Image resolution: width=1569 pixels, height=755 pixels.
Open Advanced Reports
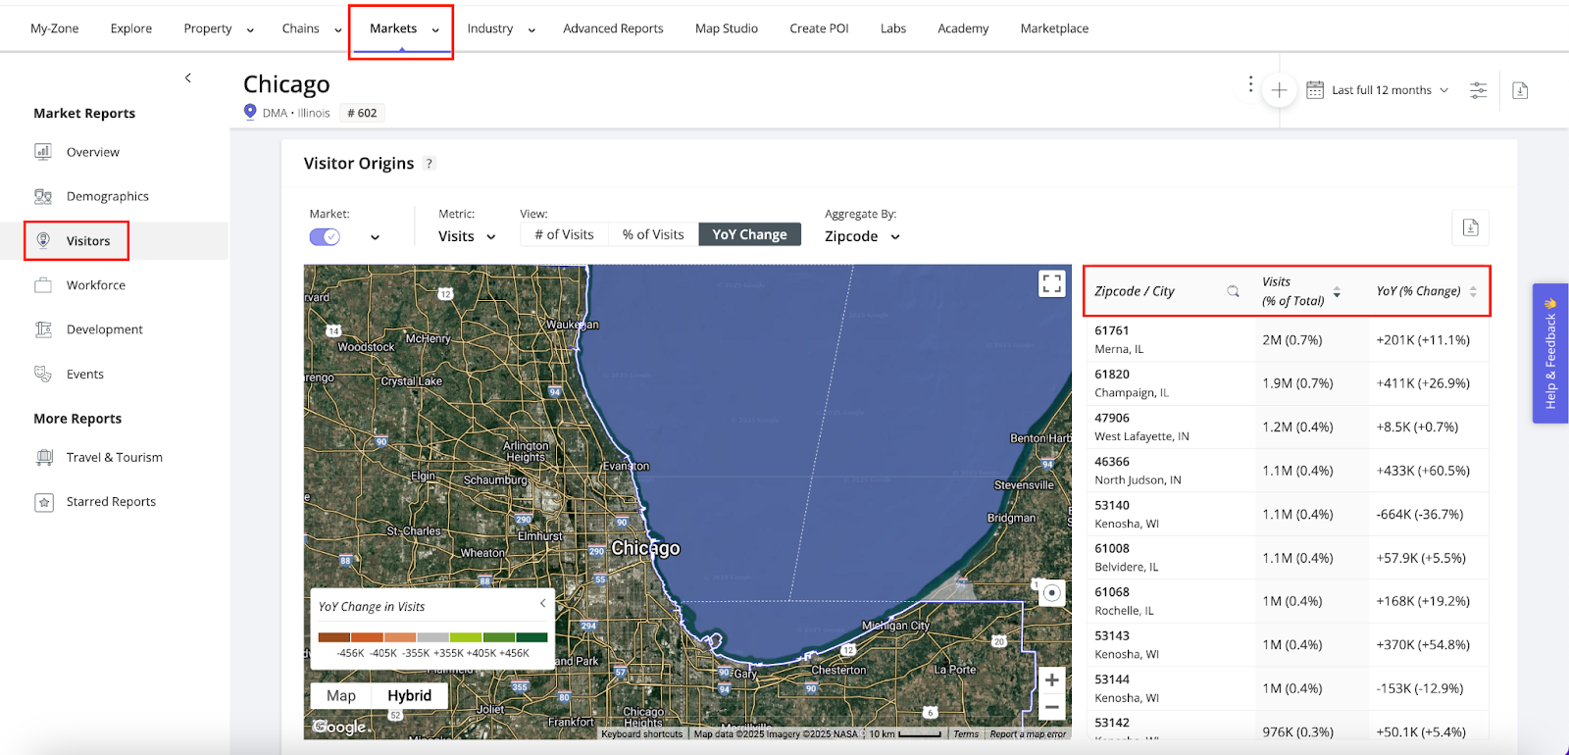tap(613, 28)
